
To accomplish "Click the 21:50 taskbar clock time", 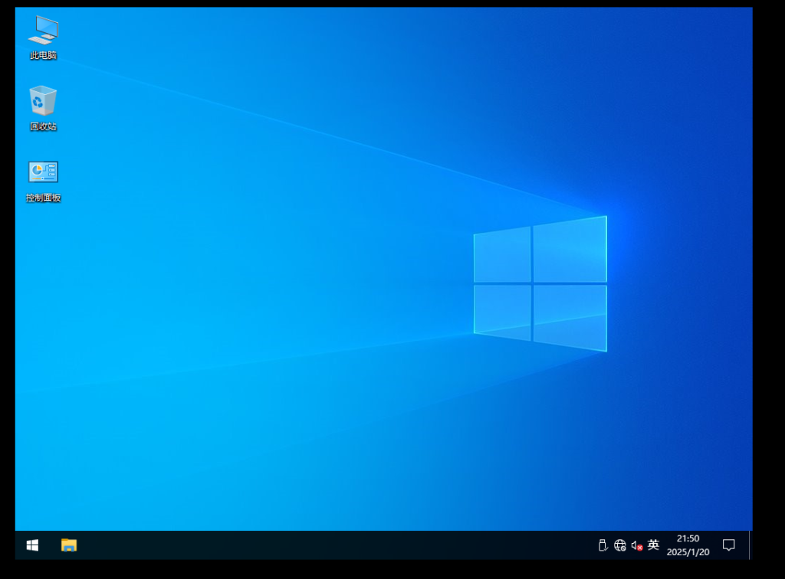I will [x=688, y=538].
